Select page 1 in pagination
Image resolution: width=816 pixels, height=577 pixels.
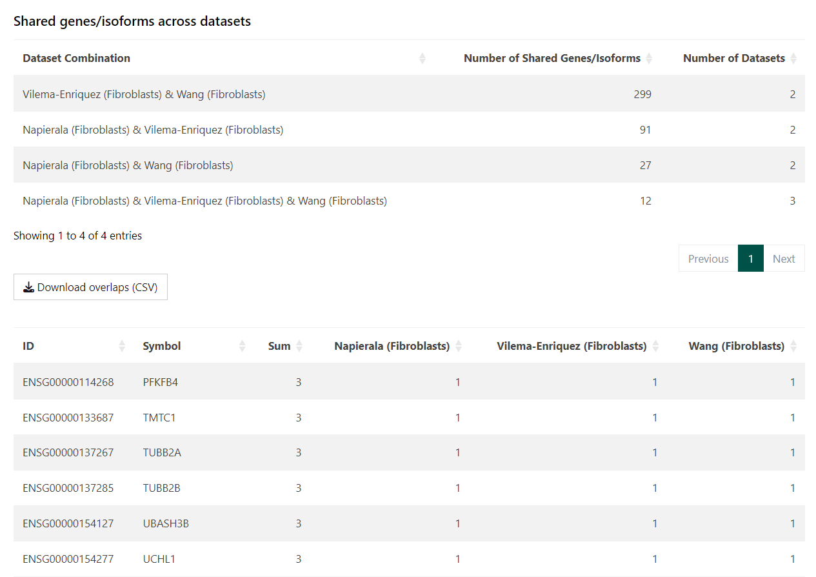tap(750, 258)
